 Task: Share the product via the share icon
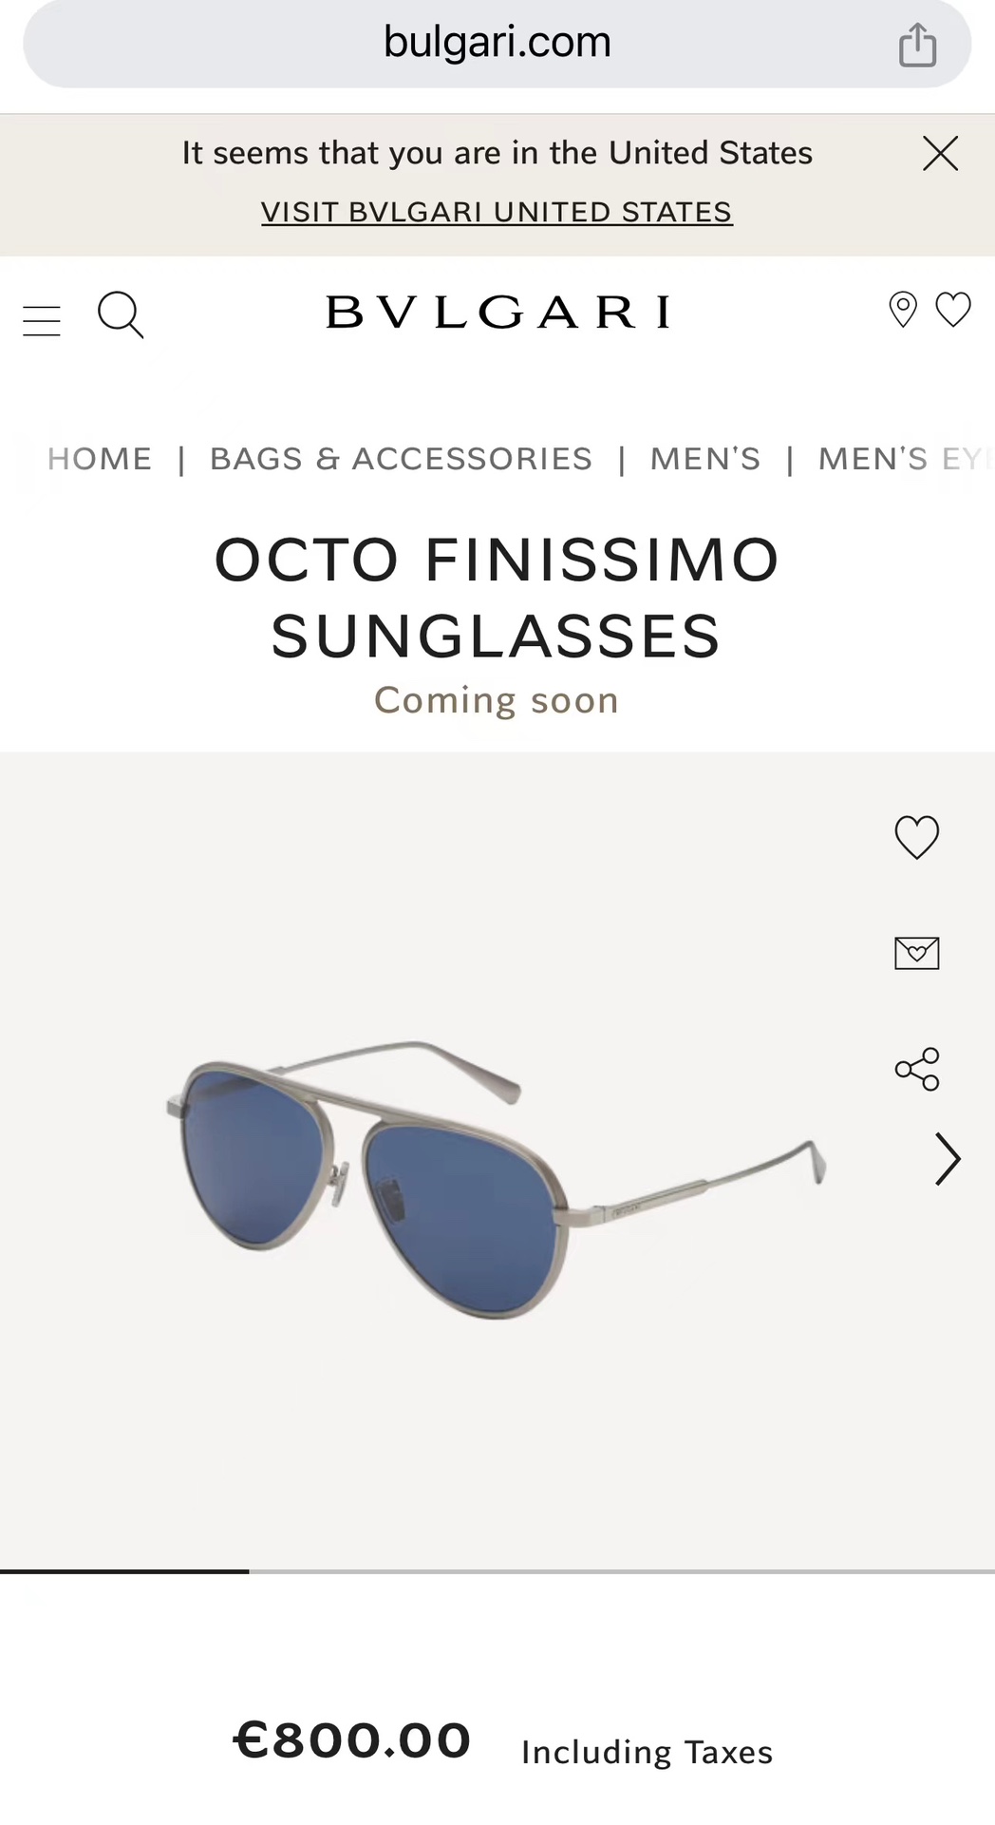[x=917, y=1069]
